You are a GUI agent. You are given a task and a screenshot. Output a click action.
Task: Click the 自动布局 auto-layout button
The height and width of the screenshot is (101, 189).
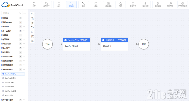(170, 5)
